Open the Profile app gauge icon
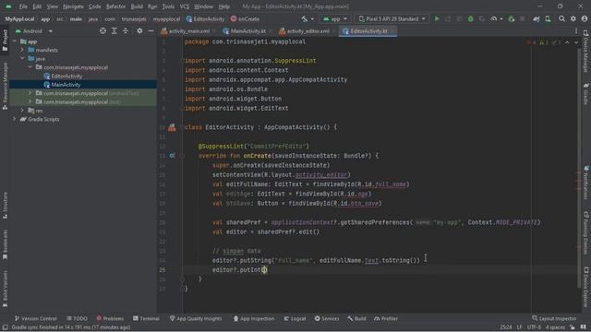 493,18
